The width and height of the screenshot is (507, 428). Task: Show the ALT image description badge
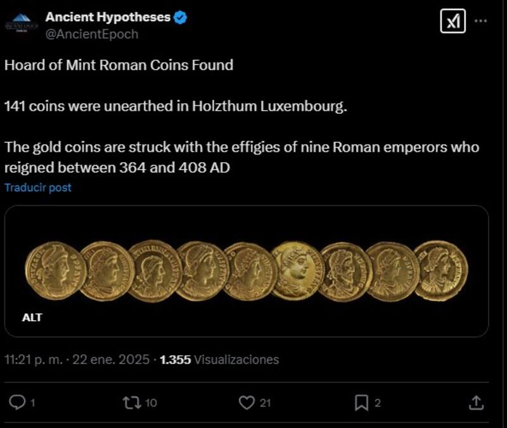[32, 317]
